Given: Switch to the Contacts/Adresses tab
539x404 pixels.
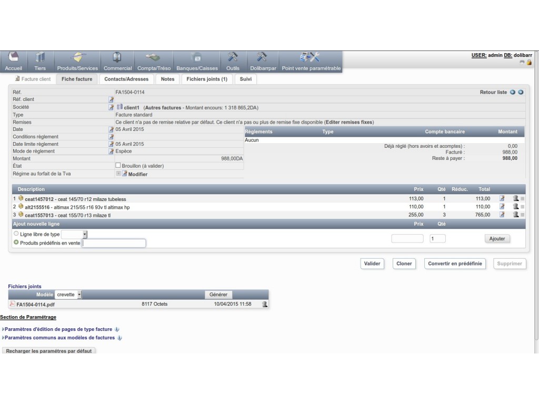Looking at the screenshot, I should tap(126, 79).
